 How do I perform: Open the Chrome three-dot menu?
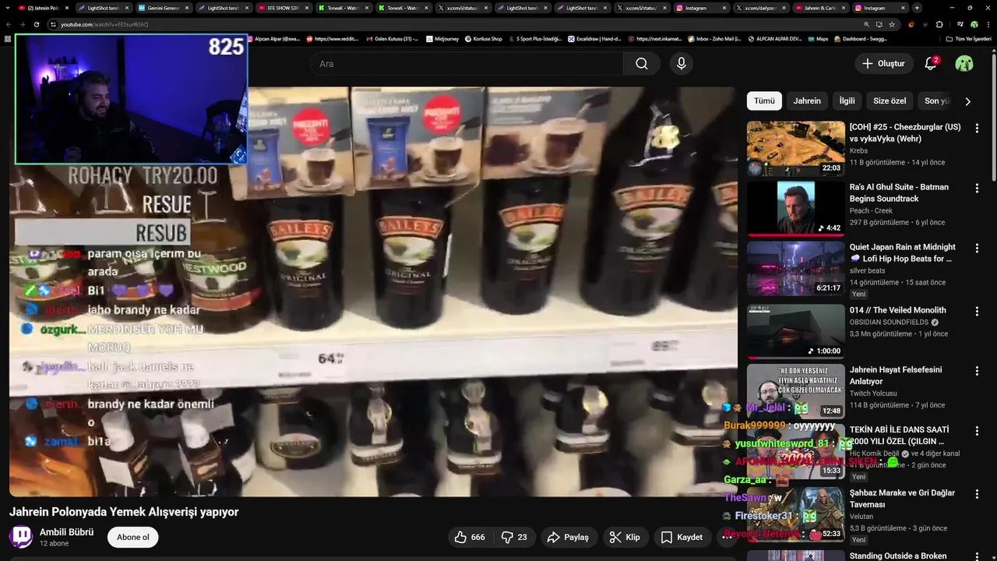pyautogui.click(x=988, y=24)
